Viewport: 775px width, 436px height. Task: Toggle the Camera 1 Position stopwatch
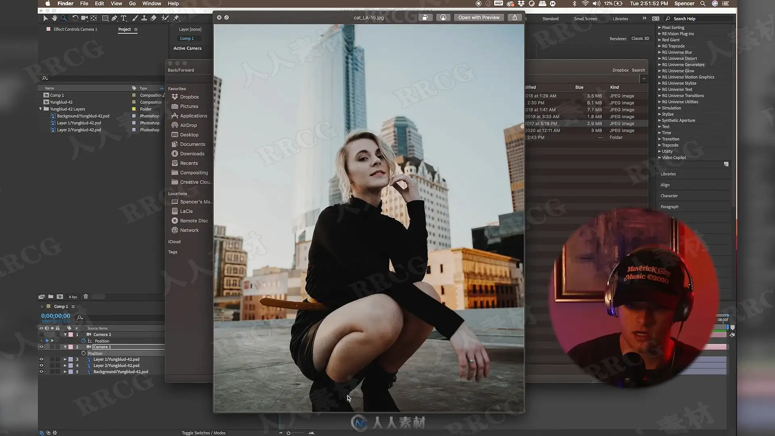(x=84, y=353)
